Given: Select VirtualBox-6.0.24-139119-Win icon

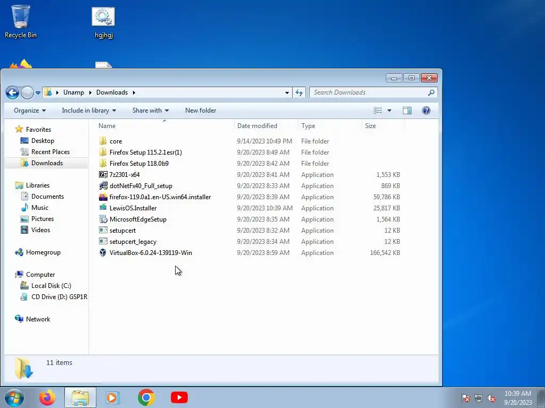Looking at the screenshot, I should (x=103, y=252).
